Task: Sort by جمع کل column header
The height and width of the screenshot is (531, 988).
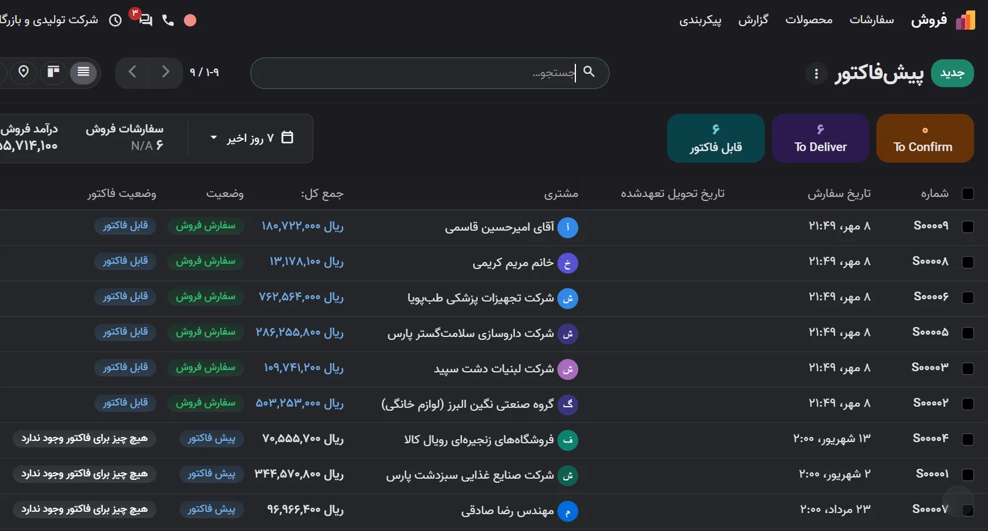Action: point(322,194)
